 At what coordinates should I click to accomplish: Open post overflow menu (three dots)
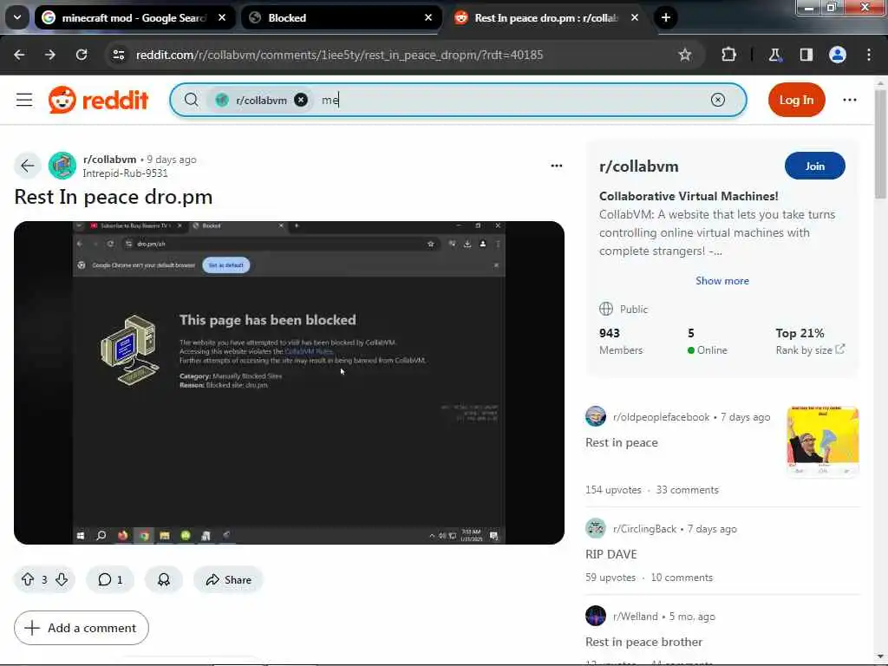[x=556, y=166]
